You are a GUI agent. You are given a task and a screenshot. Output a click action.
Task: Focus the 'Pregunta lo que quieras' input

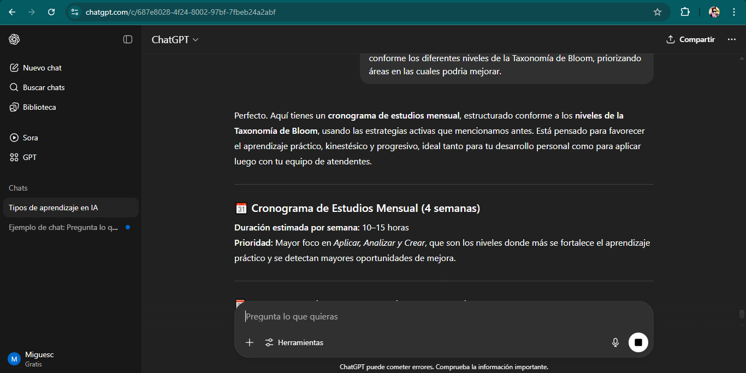click(444, 317)
